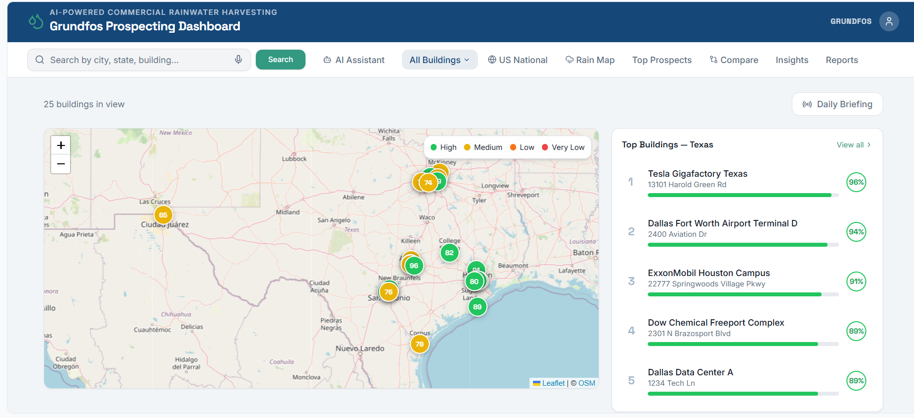Image resolution: width=914 pixels, height=418 pixels.
Task: Click the Tesla Gigafactory score progress bar
Action: click(743, 195)
